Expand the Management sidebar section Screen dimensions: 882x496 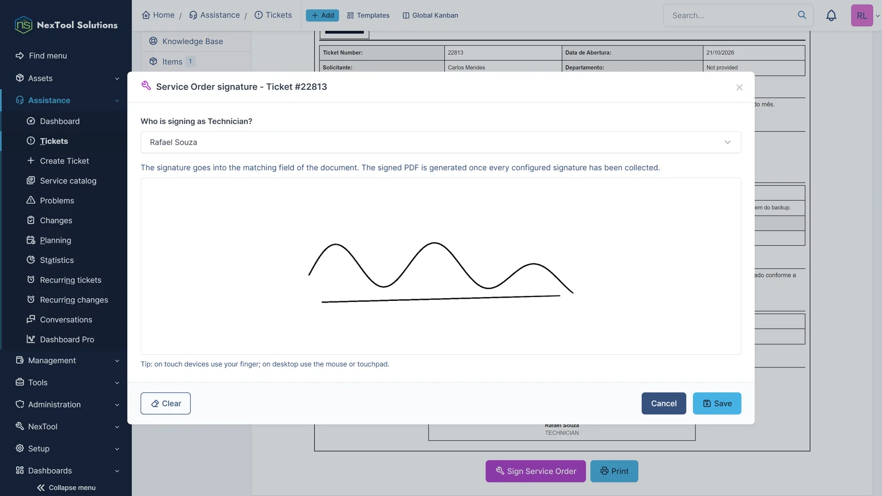point(66,360)
